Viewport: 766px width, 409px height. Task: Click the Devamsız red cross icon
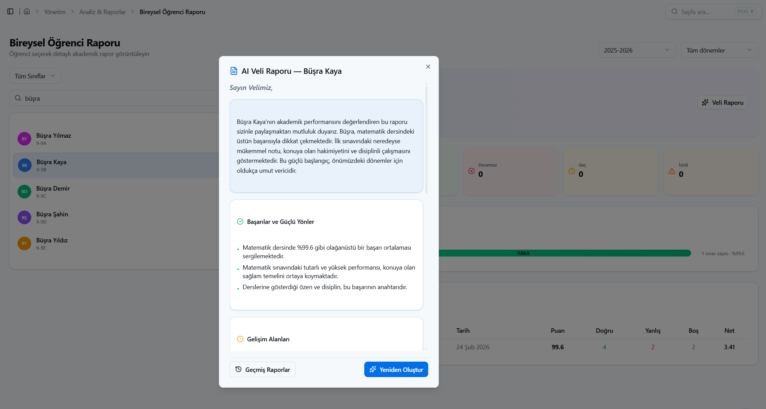coord(471,171)
